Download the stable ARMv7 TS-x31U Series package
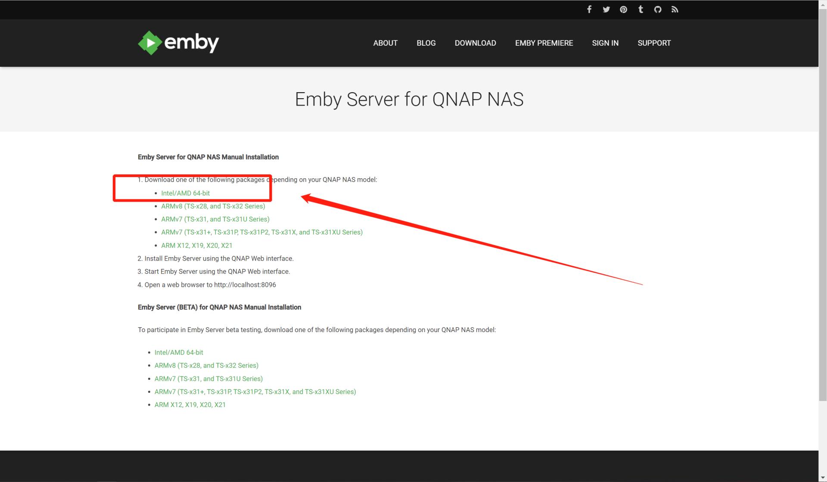The height and width of the screenshot is (482, 827). (215, 219)
